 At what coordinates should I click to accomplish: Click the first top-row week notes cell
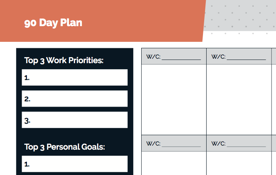point(174,100)
